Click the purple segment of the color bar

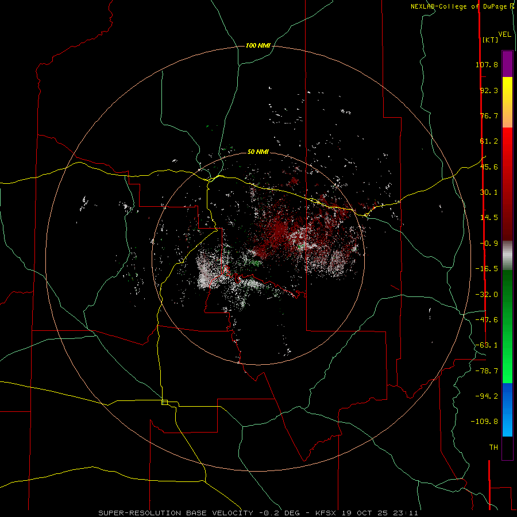click(507, 64)
